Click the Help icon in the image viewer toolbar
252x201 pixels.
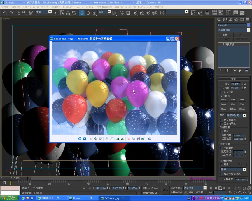click(x=149, y=139)
